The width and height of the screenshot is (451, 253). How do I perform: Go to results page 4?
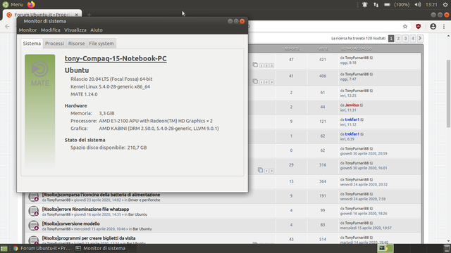pyautogui.click(x=413, y=39)
